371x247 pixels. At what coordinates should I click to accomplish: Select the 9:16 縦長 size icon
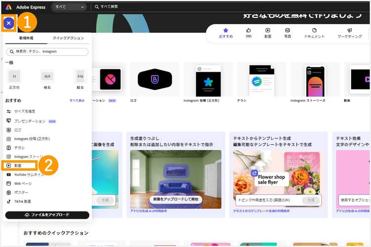coord(80,77)
